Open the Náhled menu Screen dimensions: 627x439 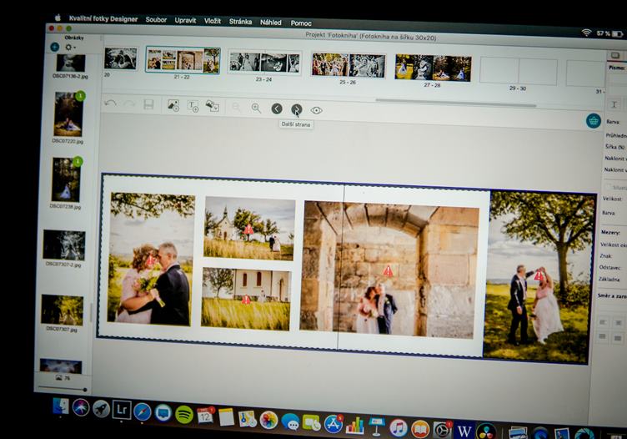pyautogui.click(x=271, y=23)
